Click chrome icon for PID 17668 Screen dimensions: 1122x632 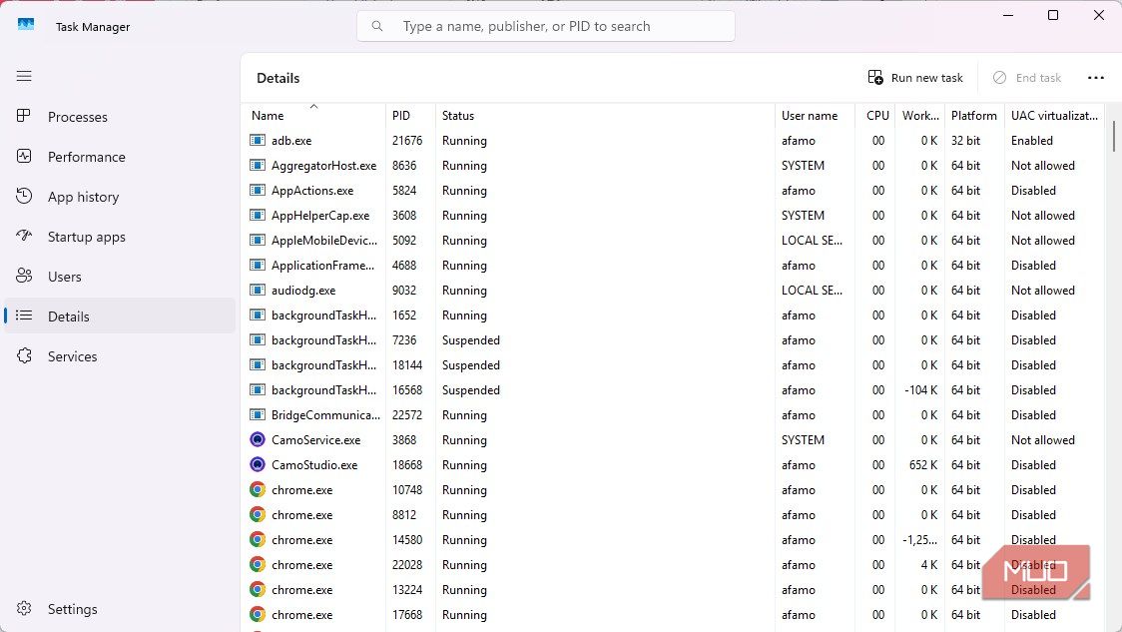tap(258, 614)
